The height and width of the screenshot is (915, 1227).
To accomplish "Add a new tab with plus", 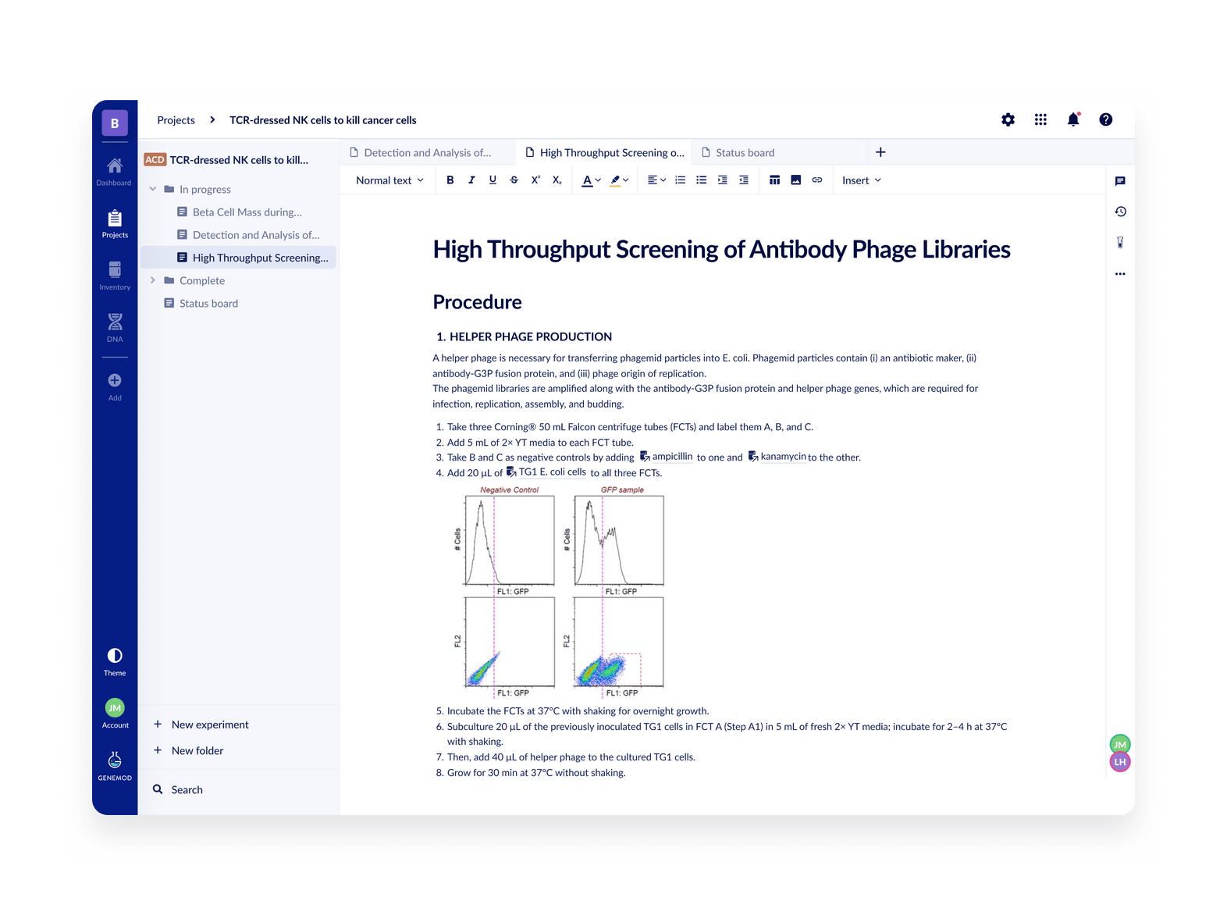I will (880, 152).
